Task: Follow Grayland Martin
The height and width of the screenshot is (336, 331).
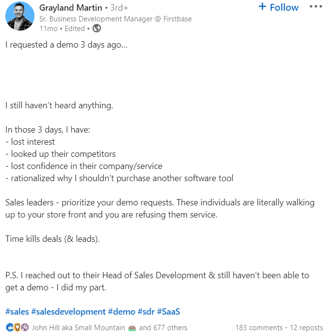Action: tap(278, 7)
